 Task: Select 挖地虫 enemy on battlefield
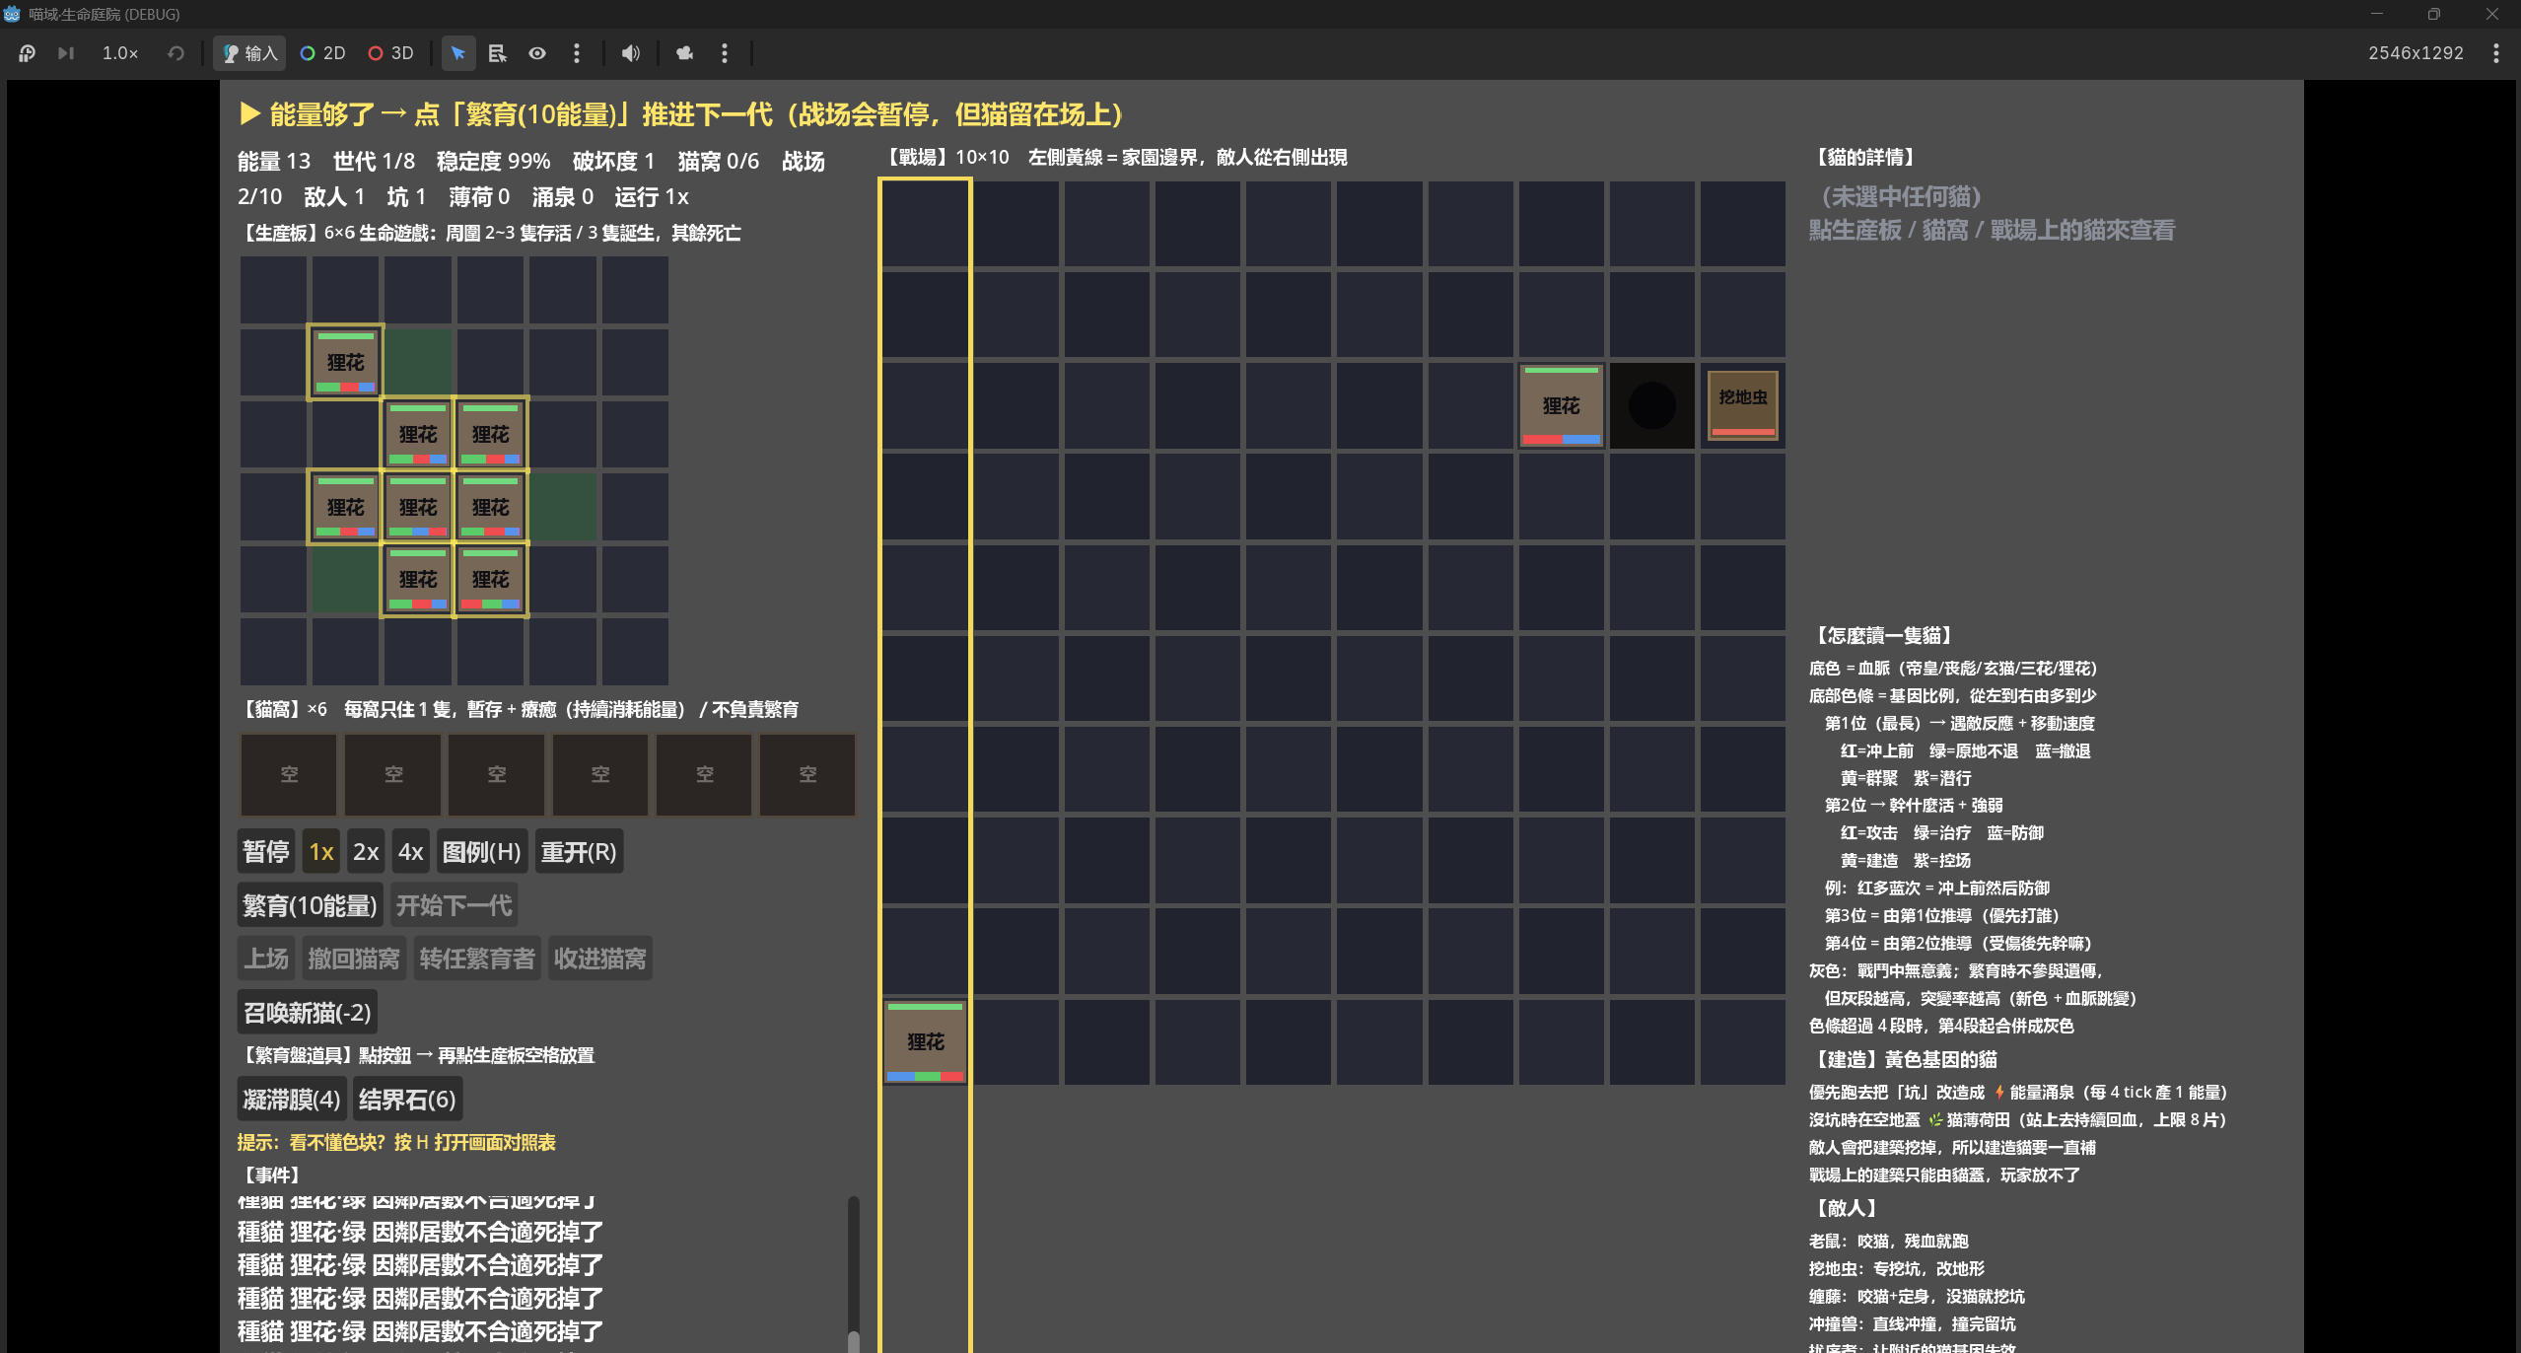click(1743, 405)
